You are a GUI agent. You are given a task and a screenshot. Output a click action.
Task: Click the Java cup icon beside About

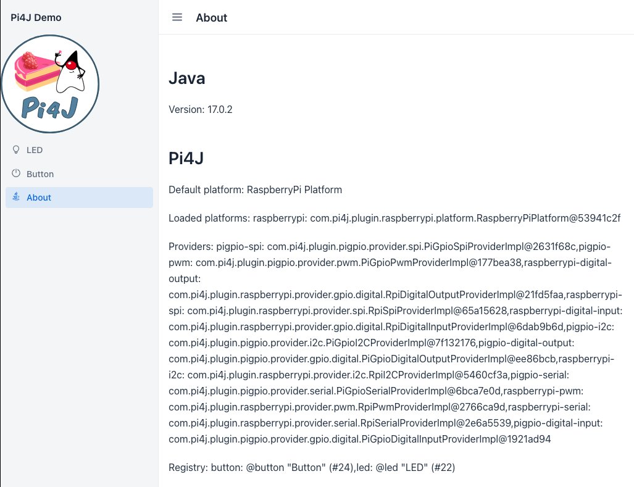16,197
